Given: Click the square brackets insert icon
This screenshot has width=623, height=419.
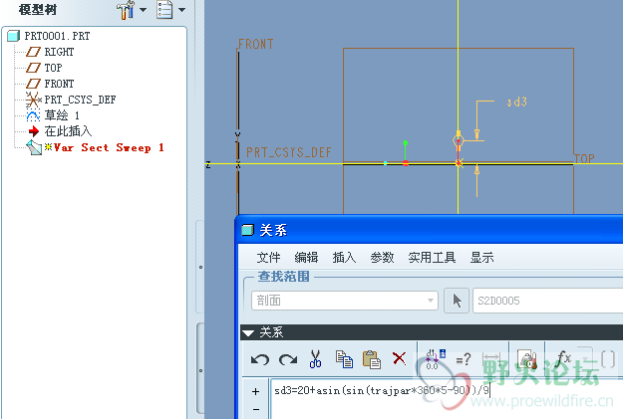Looking at the screenshot, I should [x=608, y=360].
